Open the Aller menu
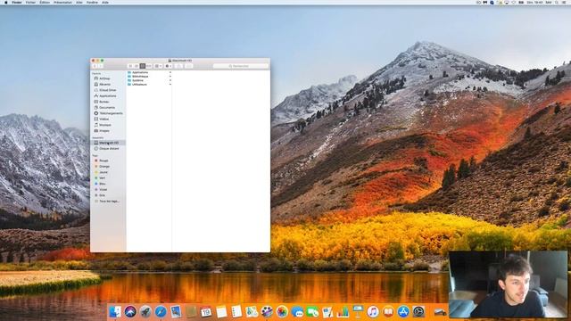This screenshot has width=571, height=321. tap(79, 2)
